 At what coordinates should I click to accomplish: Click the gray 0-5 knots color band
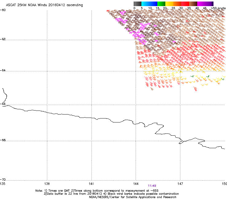[x=137, y=4]
